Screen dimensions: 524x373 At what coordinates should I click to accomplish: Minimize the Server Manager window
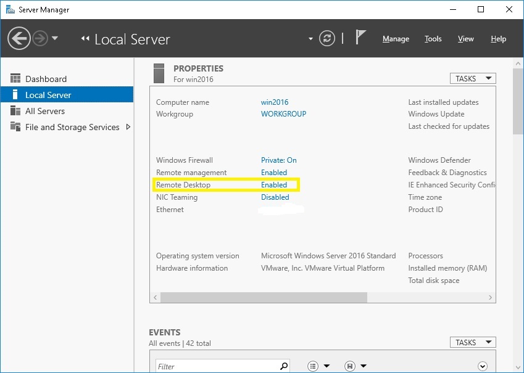click(x=453, y=9)
